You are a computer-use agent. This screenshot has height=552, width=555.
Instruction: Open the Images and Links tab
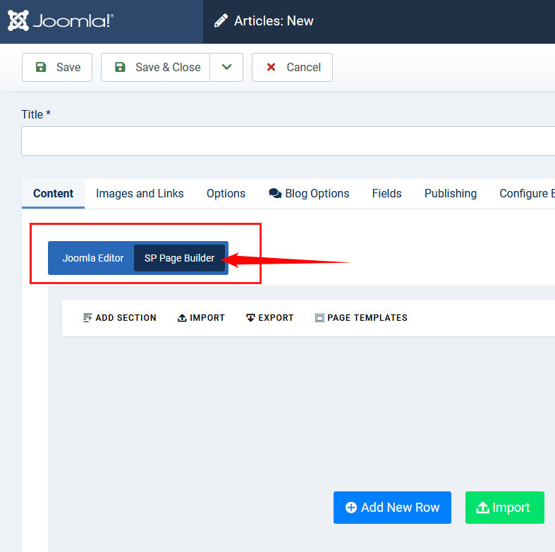[x=140, y=193]
